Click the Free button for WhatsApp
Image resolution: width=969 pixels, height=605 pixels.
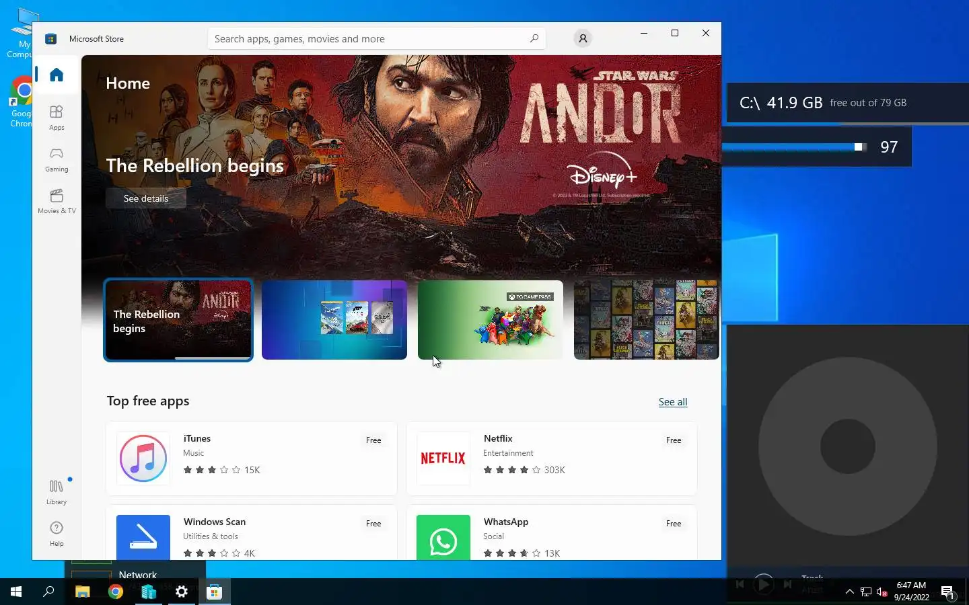tap(674, 524)
